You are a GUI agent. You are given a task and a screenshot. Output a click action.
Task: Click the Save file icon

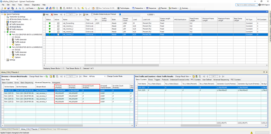(8, 8)
